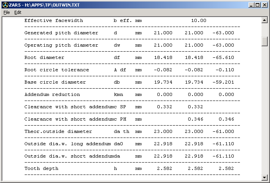Click the ZAR5 application icon in title bar

click(5, 5)
